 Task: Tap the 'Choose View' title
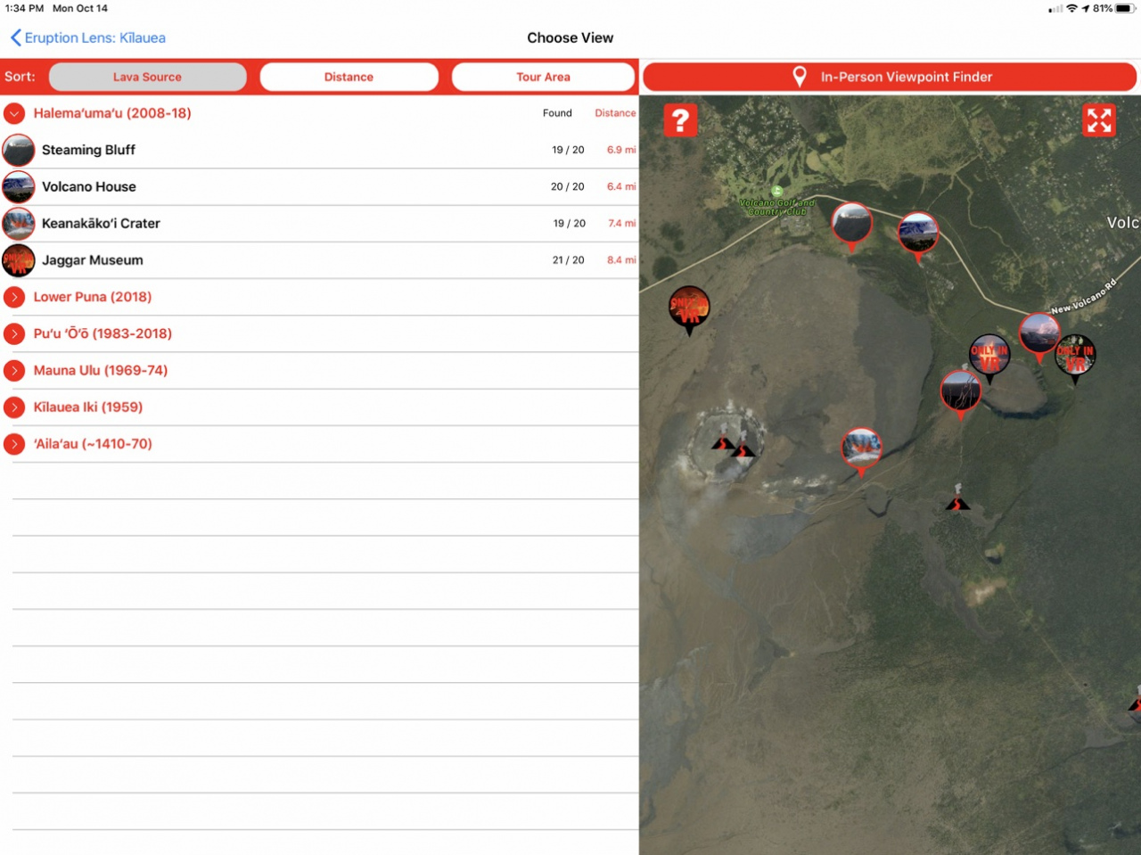[x=570, y=37]
